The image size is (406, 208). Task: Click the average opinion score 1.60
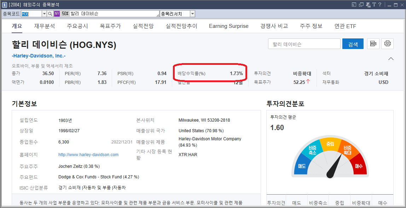(277, 128)
